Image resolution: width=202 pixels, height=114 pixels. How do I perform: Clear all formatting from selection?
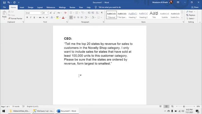pos(65,13)
